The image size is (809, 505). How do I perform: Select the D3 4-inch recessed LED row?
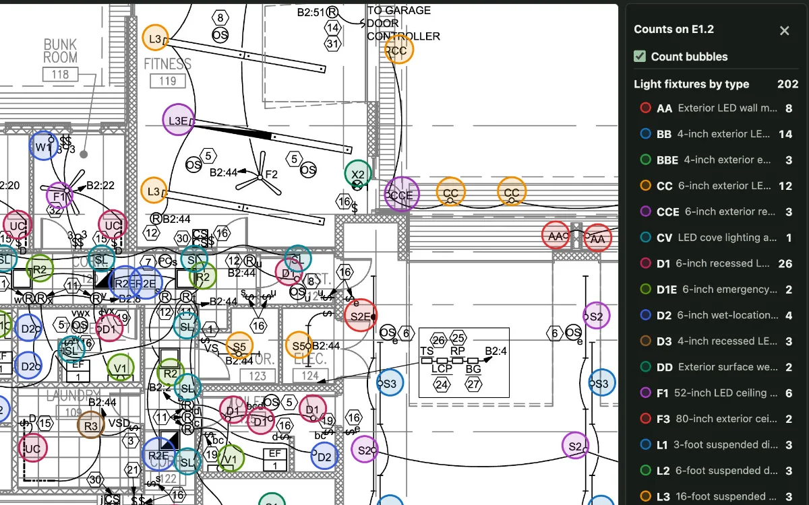click(x=716, y=341)
